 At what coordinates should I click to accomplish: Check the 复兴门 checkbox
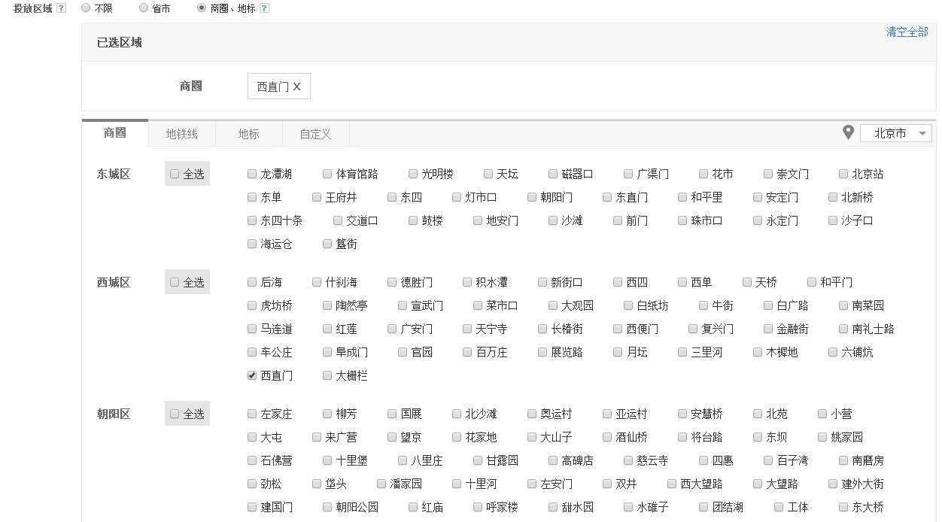[693, 329]
